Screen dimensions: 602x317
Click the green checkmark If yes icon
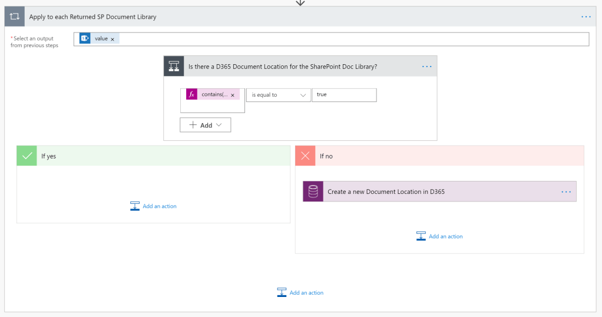[27, 156]
